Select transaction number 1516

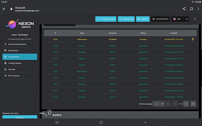click(55, 58)
